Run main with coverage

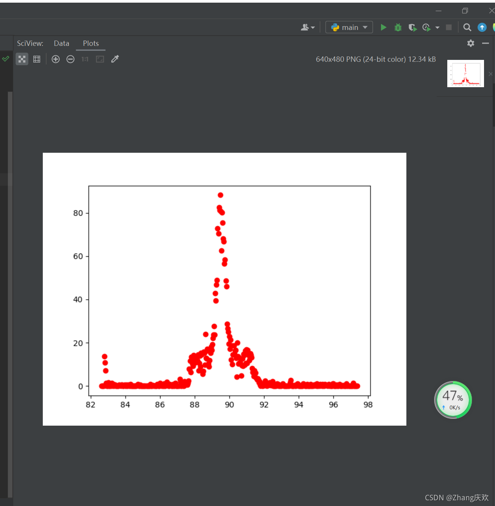click(x=412, y=27)
